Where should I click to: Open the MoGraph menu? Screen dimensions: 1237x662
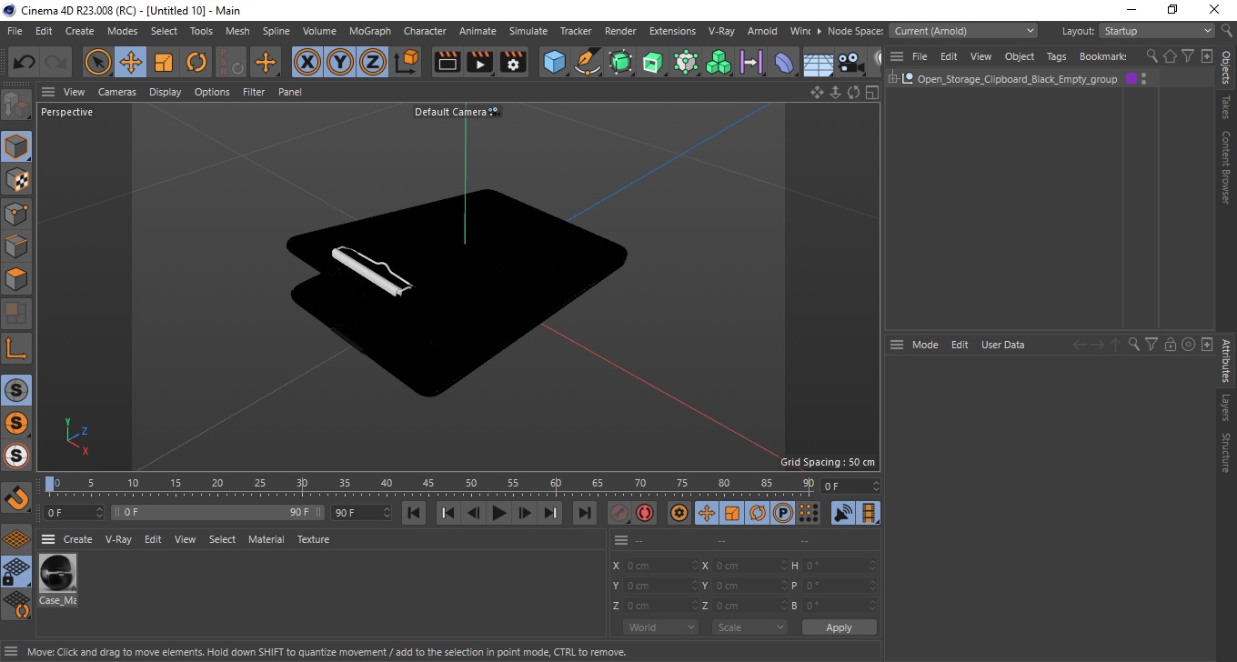click(370, 31)
